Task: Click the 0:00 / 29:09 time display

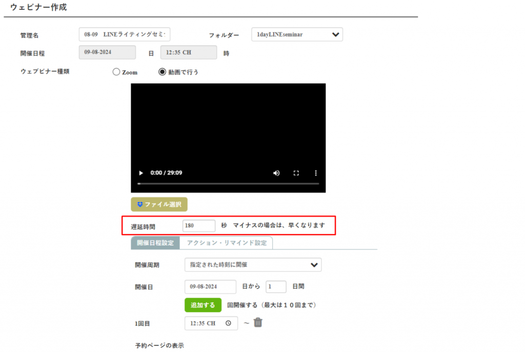Action: pyautogui.click(x=166, y=173)
